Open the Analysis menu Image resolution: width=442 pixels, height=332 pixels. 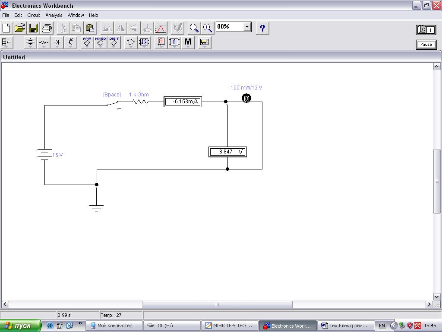pos(54,15)
